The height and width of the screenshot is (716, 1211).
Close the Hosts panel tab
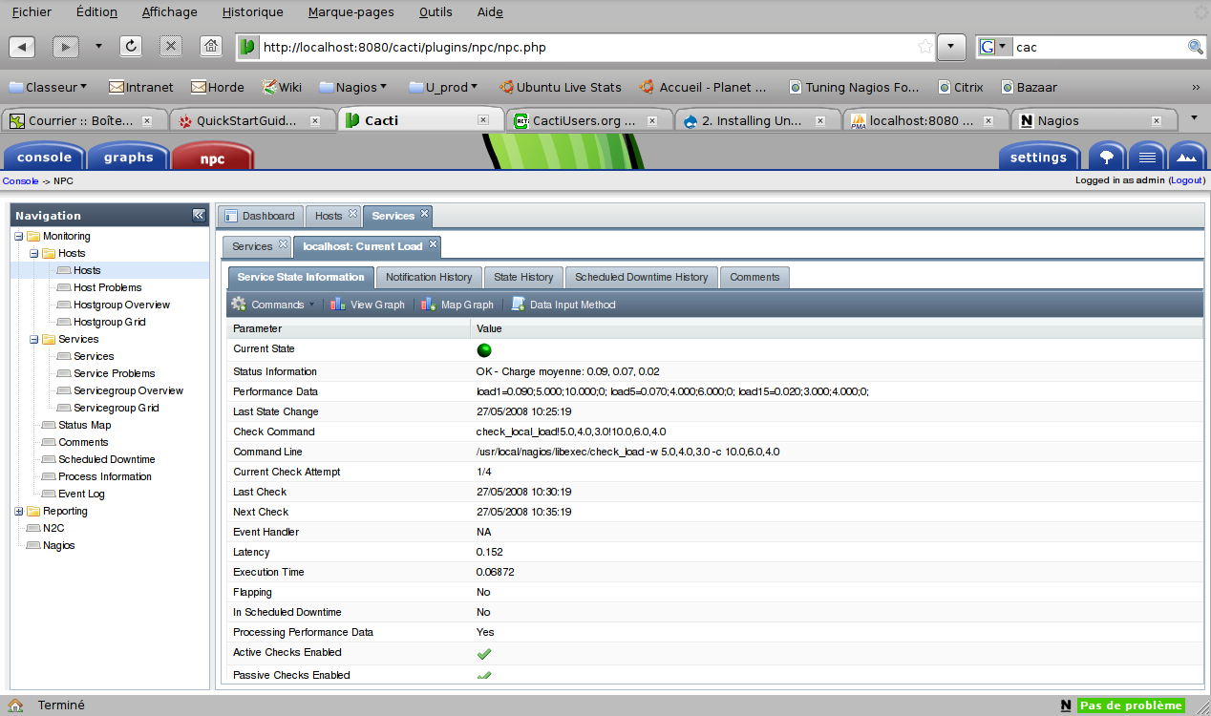(x=352, y=215)
